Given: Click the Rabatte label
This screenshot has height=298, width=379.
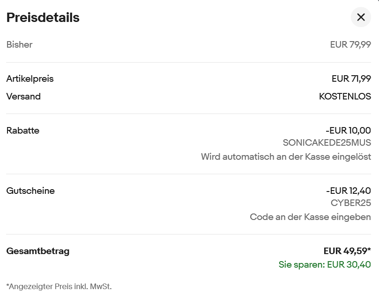Looking at the screenshot, I should (x=23, y=131).
